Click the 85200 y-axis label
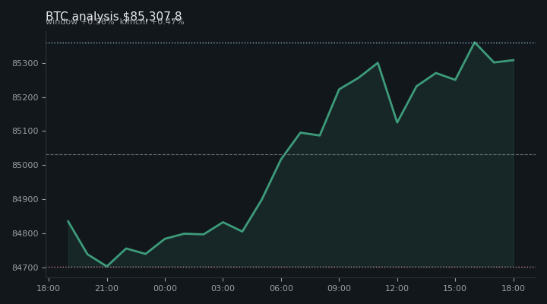 coord(25,97)
